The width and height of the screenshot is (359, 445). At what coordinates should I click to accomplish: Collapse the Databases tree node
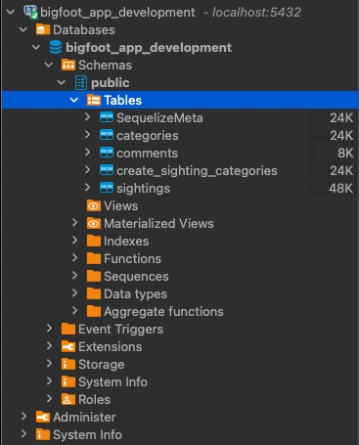click(23, 29)
